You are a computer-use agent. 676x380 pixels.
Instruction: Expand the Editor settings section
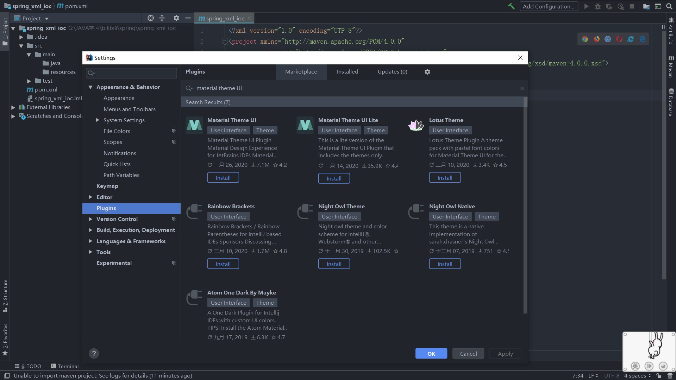click(x=90, y=197)
